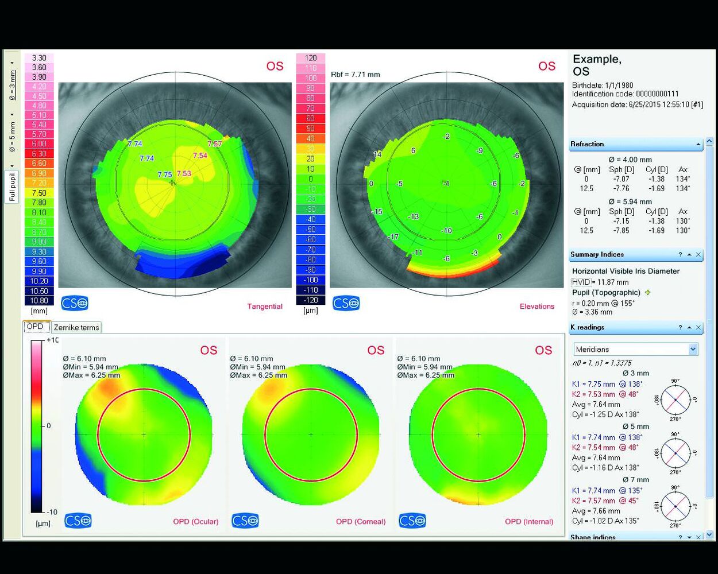
Task: Click green plus icon beside Pupil (Topographic)
Action: (x=648, y=292)
